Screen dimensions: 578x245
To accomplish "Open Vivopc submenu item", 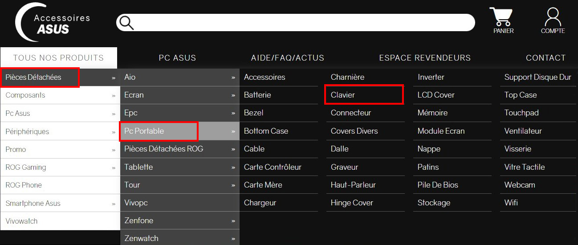I will point(180,203).
